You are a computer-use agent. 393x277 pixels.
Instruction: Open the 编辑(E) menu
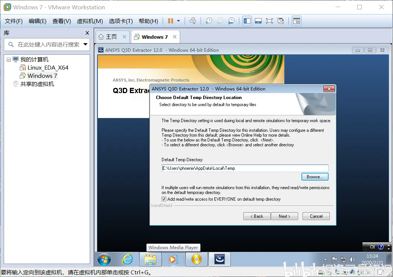click(x=37, y=21)
